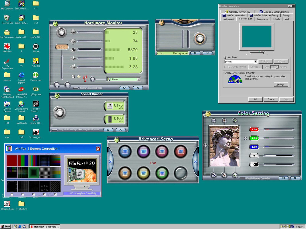Open the WinFast Information tab

pos(234,15)
